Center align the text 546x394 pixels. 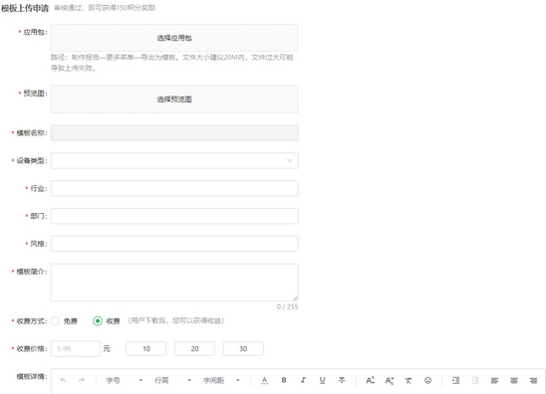tap(514, 380)
